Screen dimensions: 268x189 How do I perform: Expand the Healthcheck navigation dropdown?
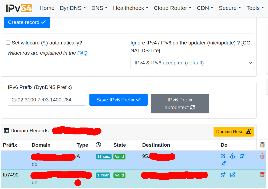131,8
